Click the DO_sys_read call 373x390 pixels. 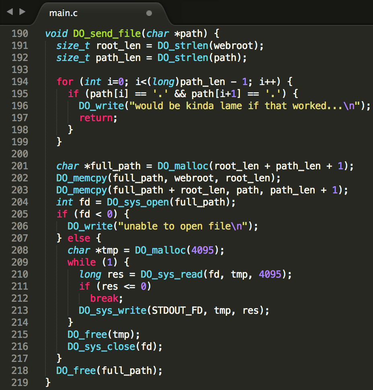(x=171, y=274)
